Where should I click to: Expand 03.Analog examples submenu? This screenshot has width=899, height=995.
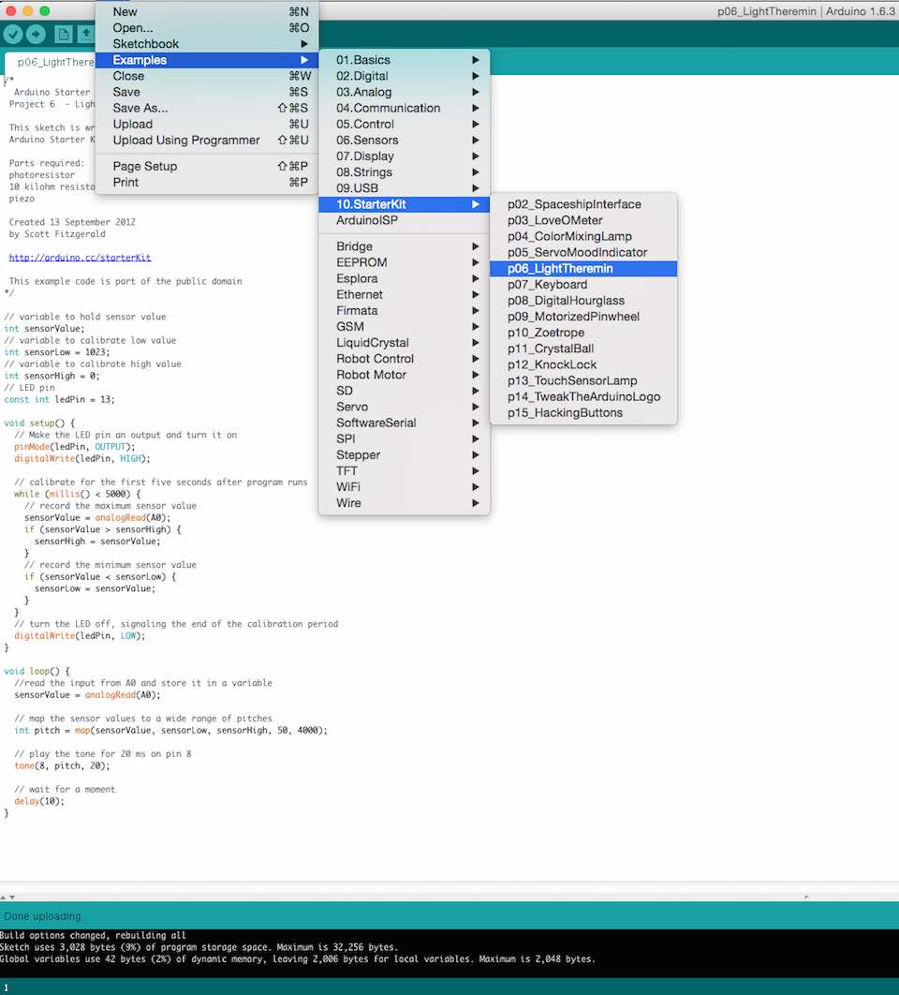coord(405,92)
